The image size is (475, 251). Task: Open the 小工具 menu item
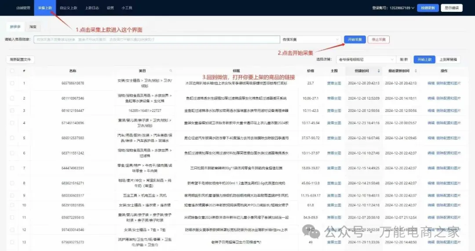127,8
